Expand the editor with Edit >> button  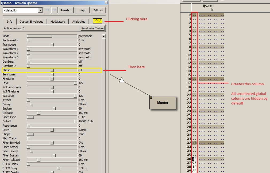pos(98,10)
